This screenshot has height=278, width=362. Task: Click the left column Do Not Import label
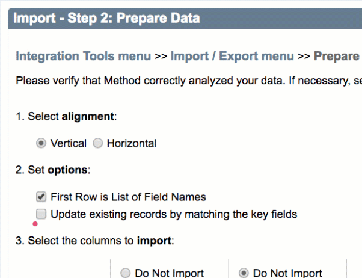[x=169, y=273]
